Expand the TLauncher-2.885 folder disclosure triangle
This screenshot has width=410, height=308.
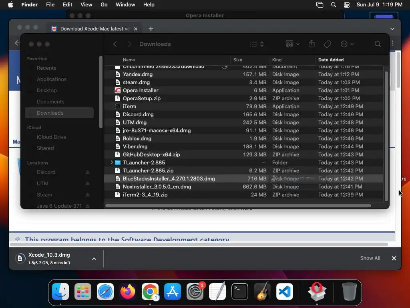pos(112,162)
